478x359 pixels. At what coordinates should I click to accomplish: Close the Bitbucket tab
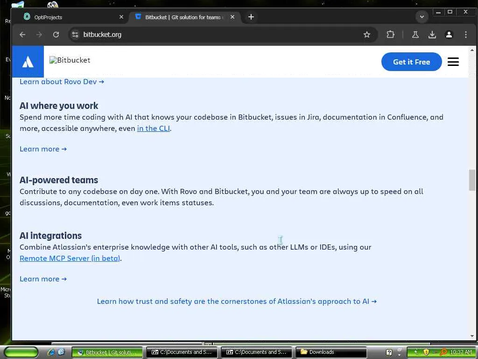(232, 17)
